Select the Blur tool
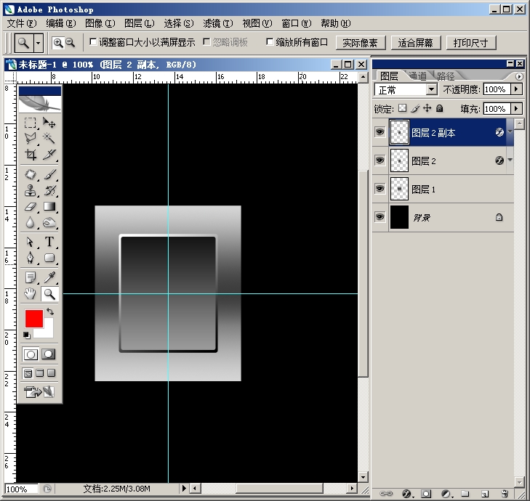530x501 pixels. (30, 223)
